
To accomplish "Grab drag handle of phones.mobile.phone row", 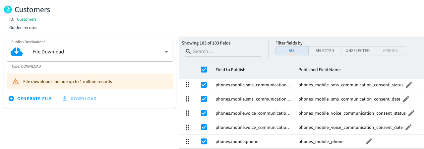I will (x=187, y=141).
